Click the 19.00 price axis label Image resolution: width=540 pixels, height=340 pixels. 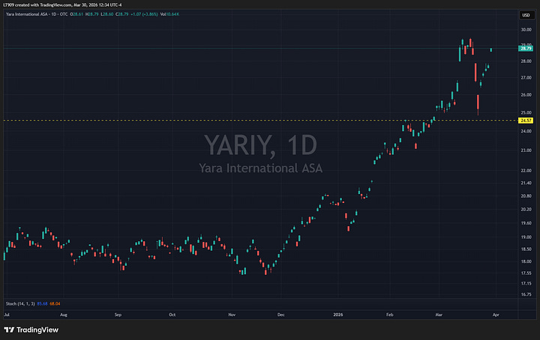pyautogui.click(x=526, y=237)
